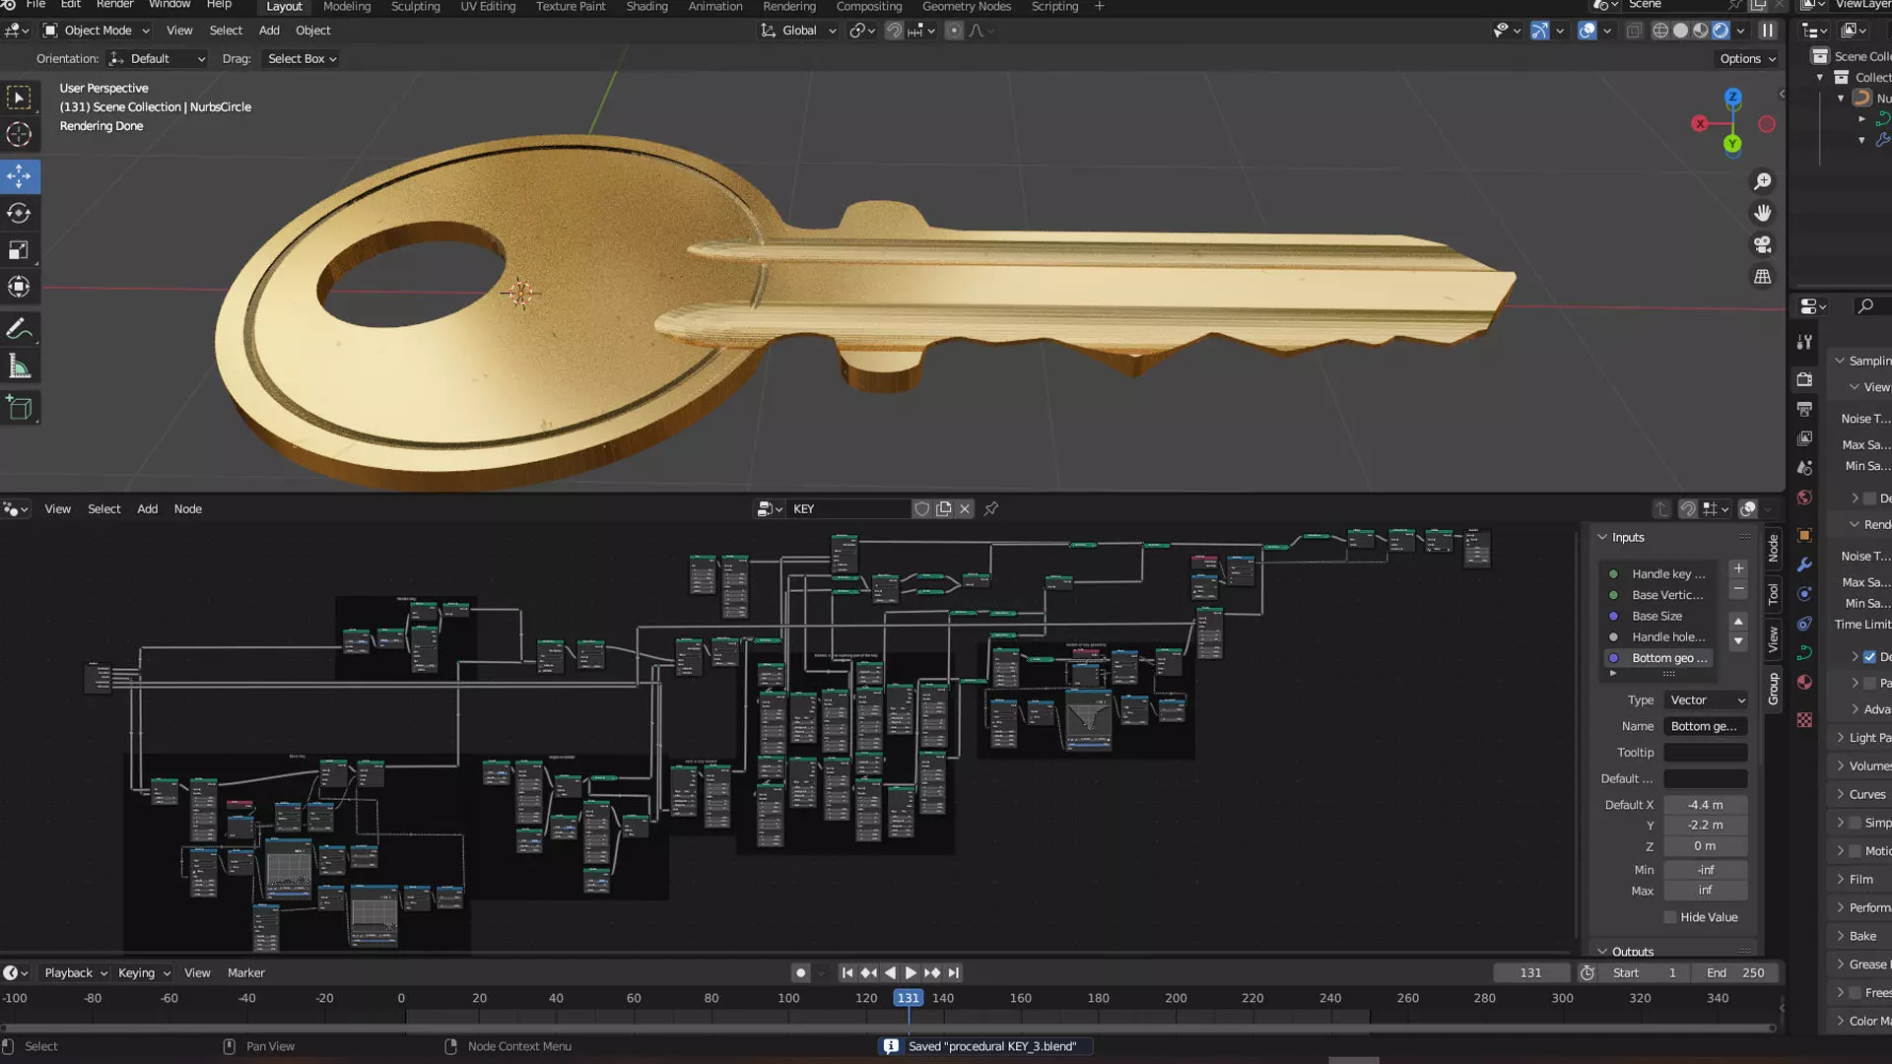
Task: Expand the Film panel
Action: 1860,880
